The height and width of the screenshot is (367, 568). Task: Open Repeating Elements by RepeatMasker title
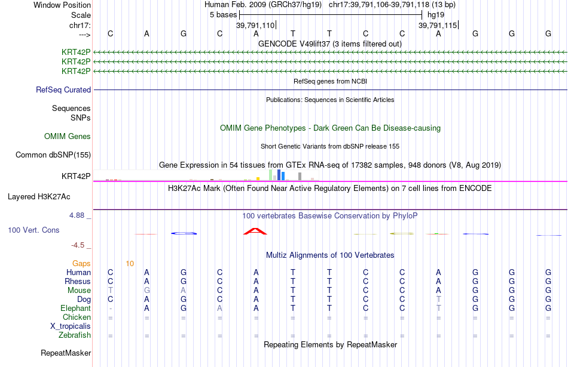click(x=330, y=344)
